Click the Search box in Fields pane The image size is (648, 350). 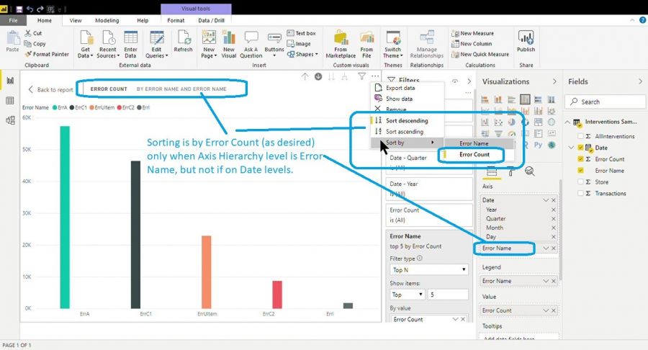(x=606, y=102)
